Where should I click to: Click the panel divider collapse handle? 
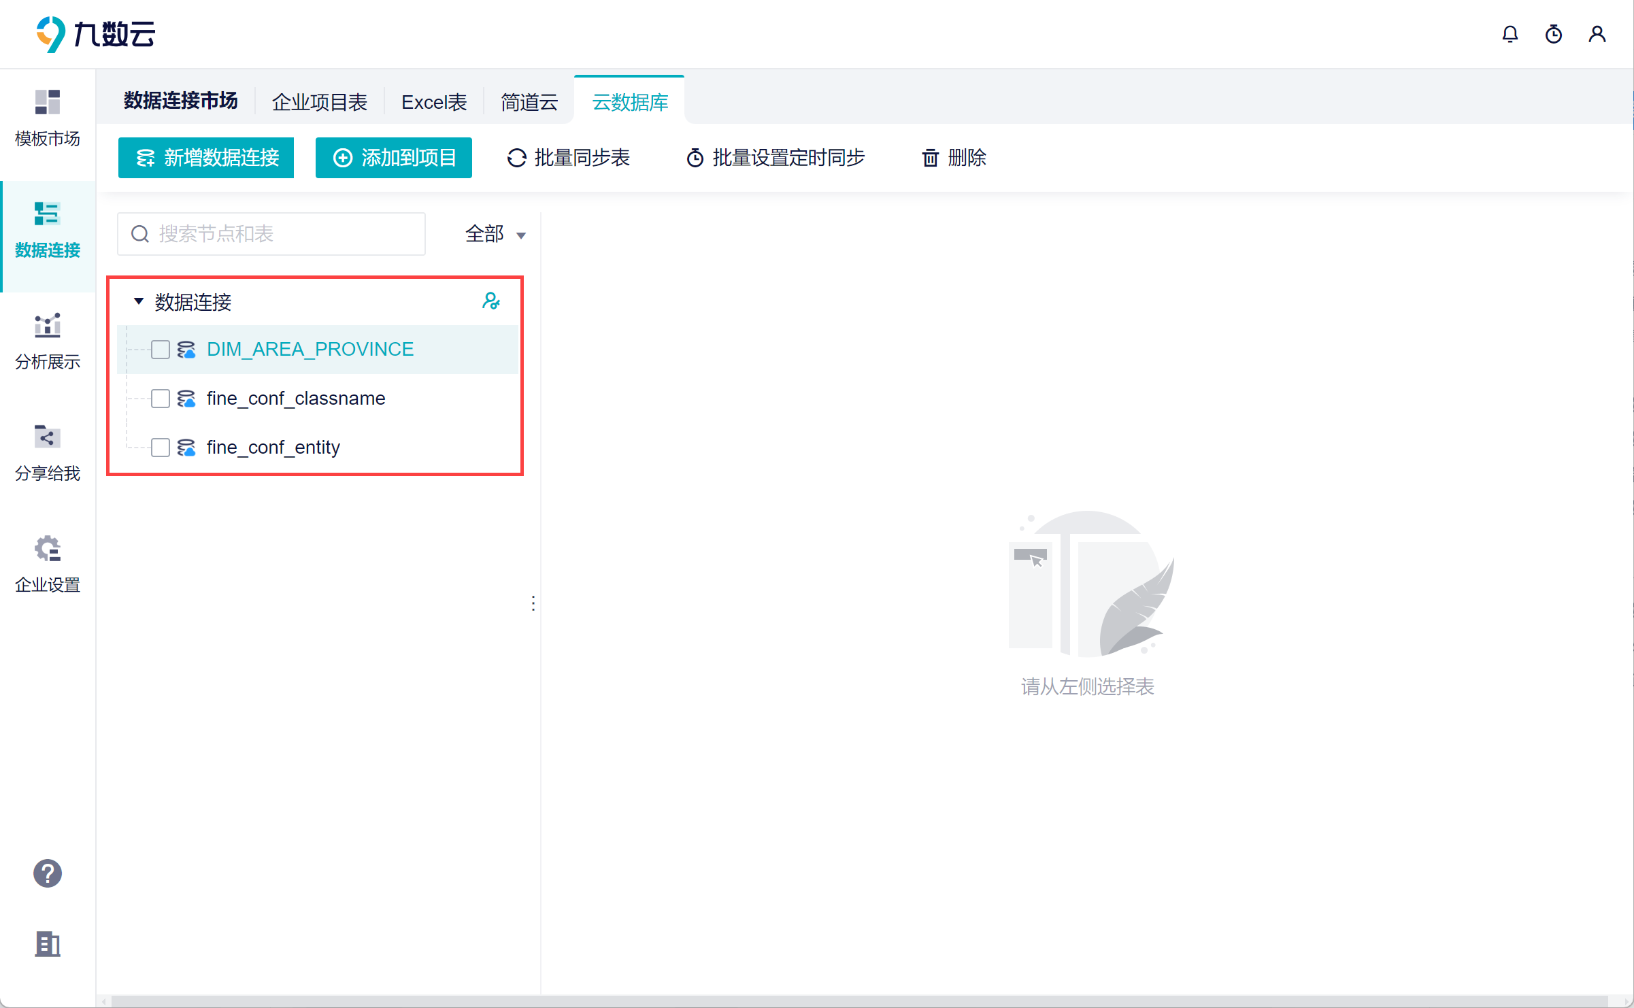coord(533,603)
